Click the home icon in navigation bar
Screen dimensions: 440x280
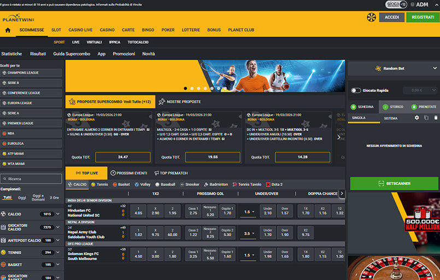click(8, 30)
